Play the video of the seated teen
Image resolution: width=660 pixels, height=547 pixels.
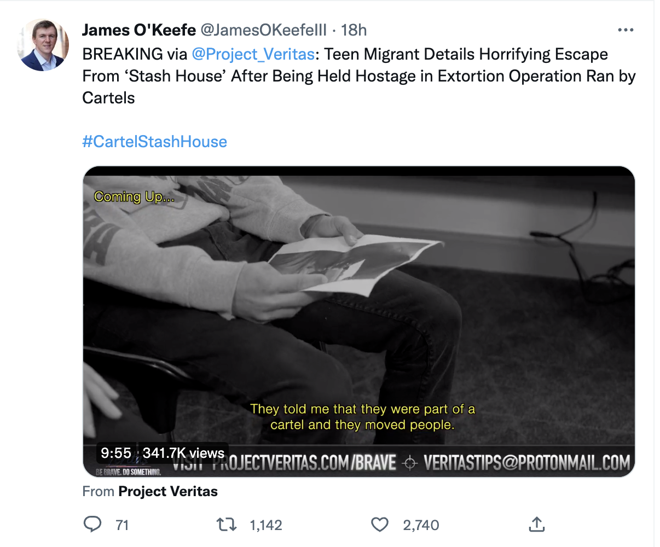coord(358,306)
